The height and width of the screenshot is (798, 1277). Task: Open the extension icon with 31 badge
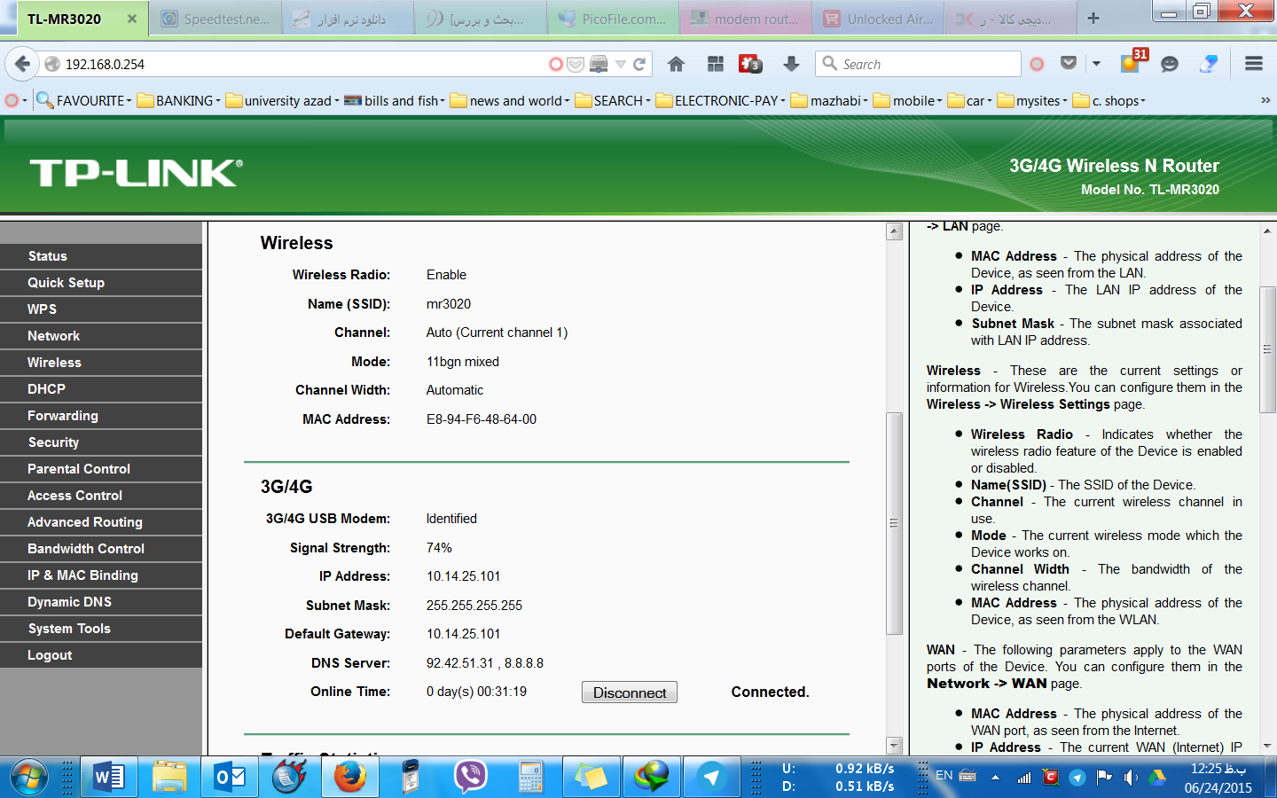pos(1132,61)
